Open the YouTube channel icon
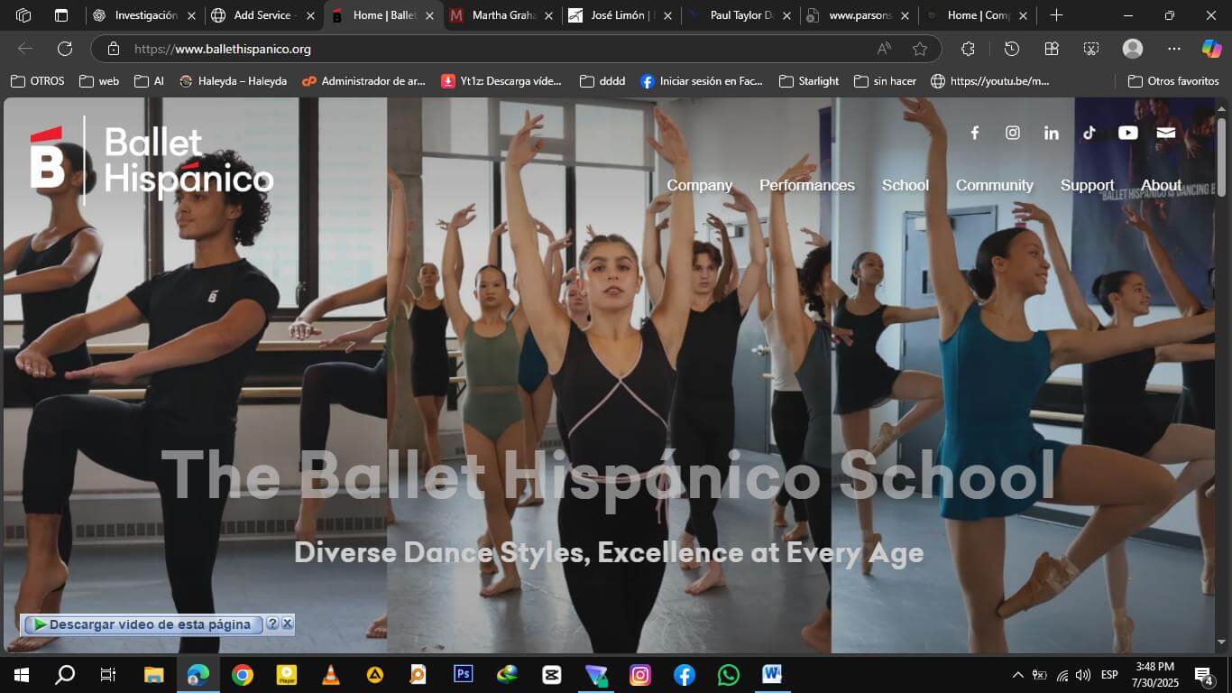 point(1128,133)
